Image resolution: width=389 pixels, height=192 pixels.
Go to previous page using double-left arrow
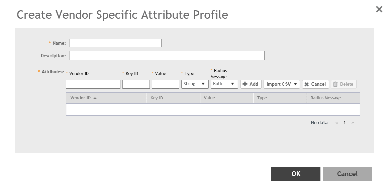coord(336,123)
